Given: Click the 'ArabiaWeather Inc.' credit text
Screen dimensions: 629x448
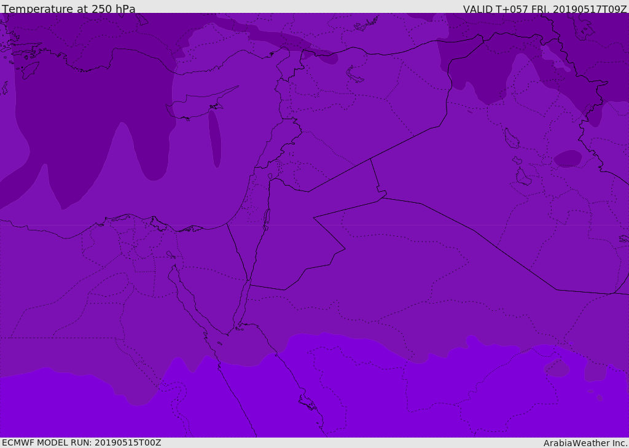Looking at the screenshot, I should 585,443.
